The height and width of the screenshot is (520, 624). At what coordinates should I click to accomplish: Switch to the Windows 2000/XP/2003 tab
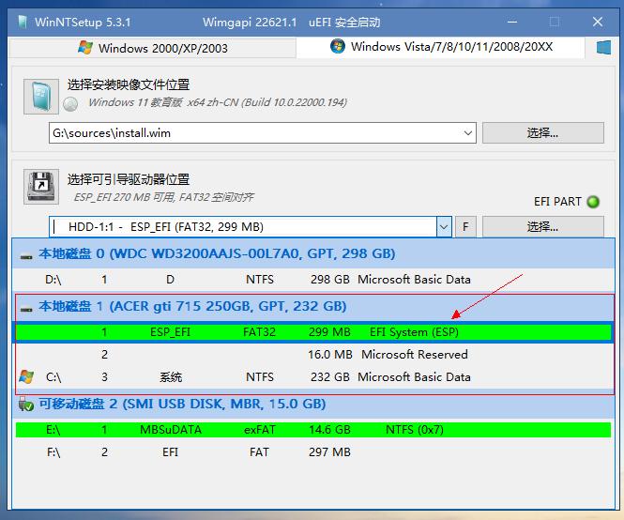pyautogui.click(x=152, y=48)
